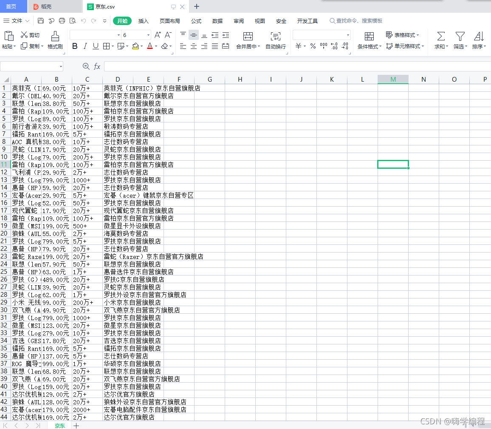
Task: Open the font size dropdown
Action: (x=148, y=35)
